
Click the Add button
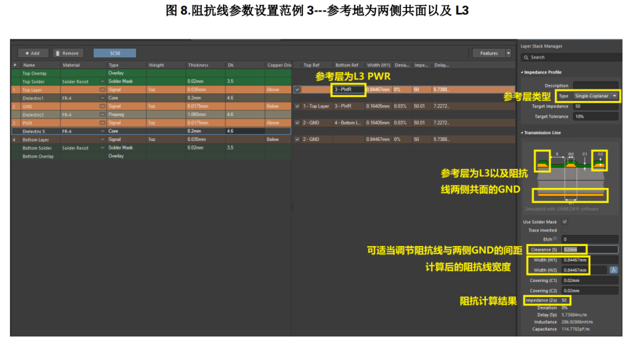pos(33,53)
